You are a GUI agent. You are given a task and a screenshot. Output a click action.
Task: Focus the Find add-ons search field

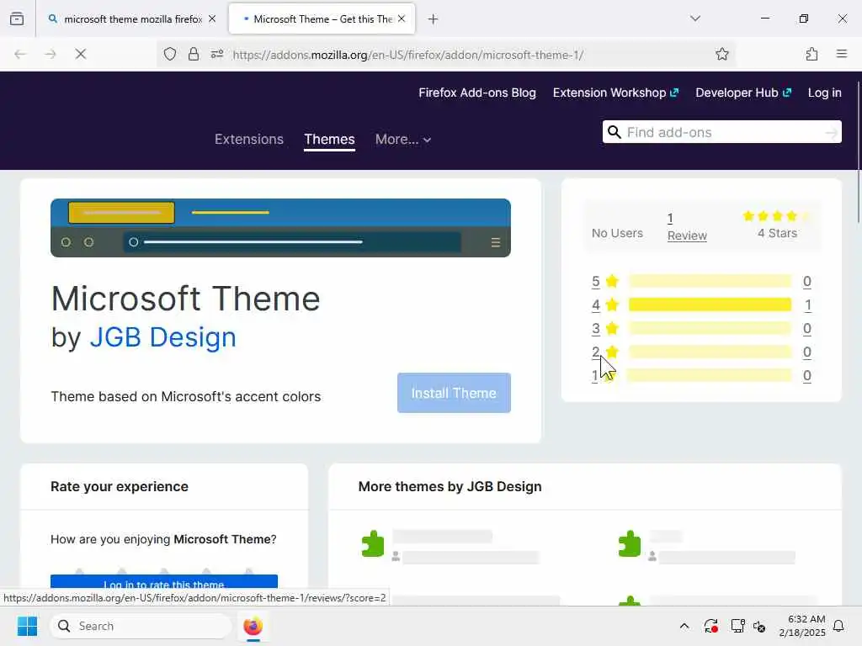coord(721,132)
